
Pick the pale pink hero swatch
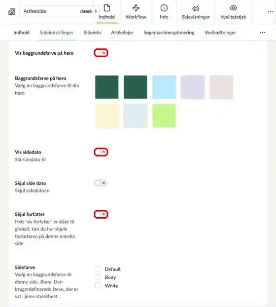tap(221, 87)
